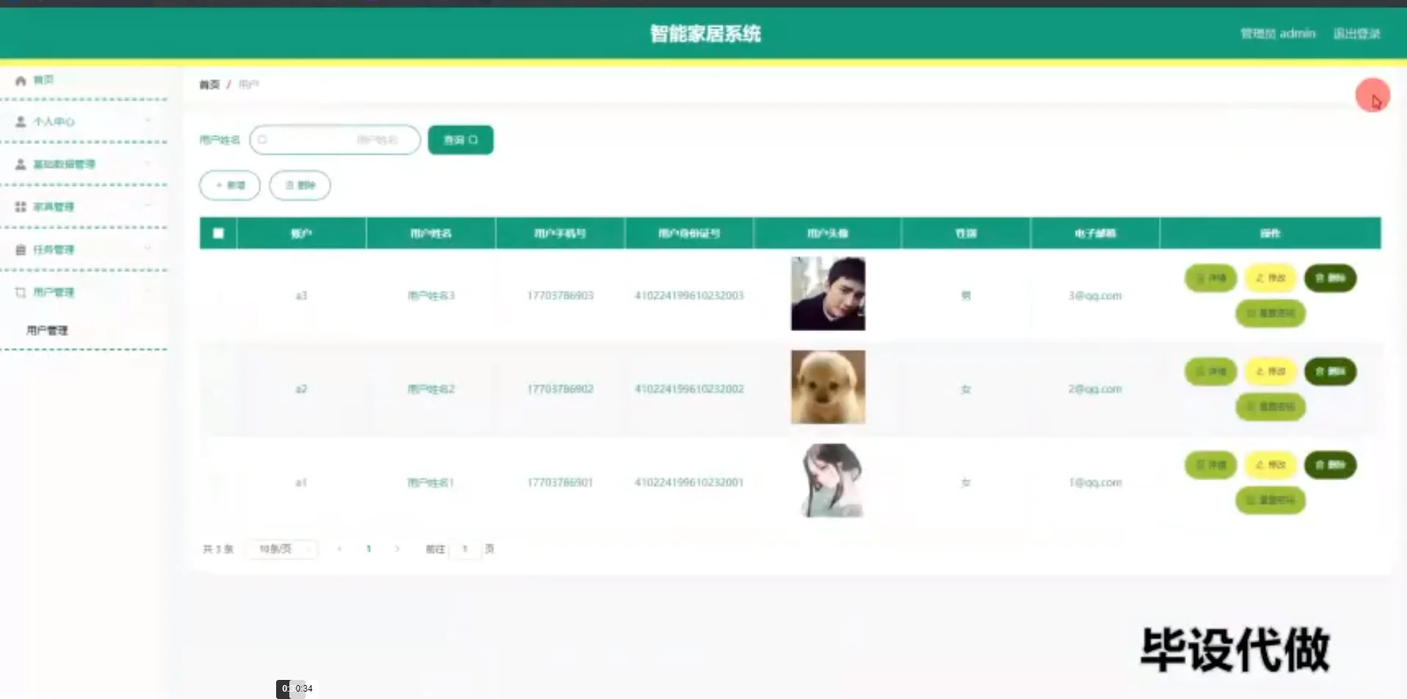Toggle the select-all checkbox in table header
The height and width of the screenshot is (699, 1407).
218,233
